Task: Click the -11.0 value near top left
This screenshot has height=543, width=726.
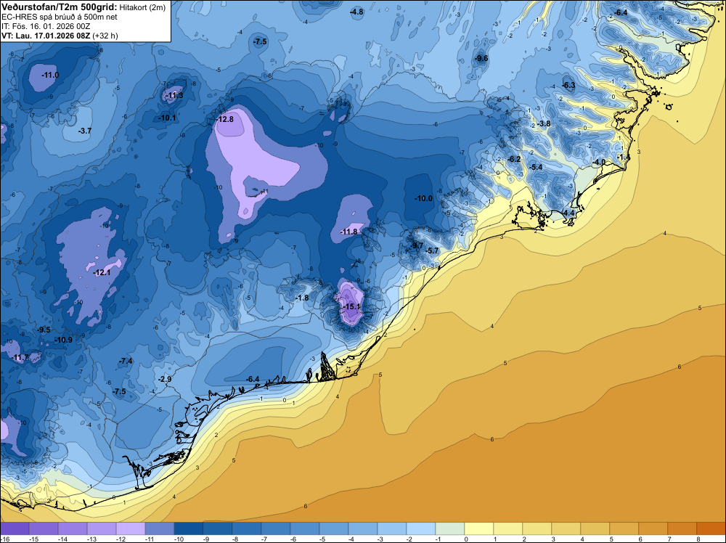Action: (50, 75)
